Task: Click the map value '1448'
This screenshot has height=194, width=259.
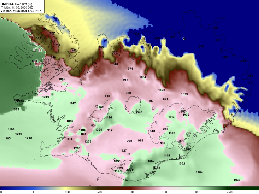Action: pyautogui.click(x=167, y=155)
